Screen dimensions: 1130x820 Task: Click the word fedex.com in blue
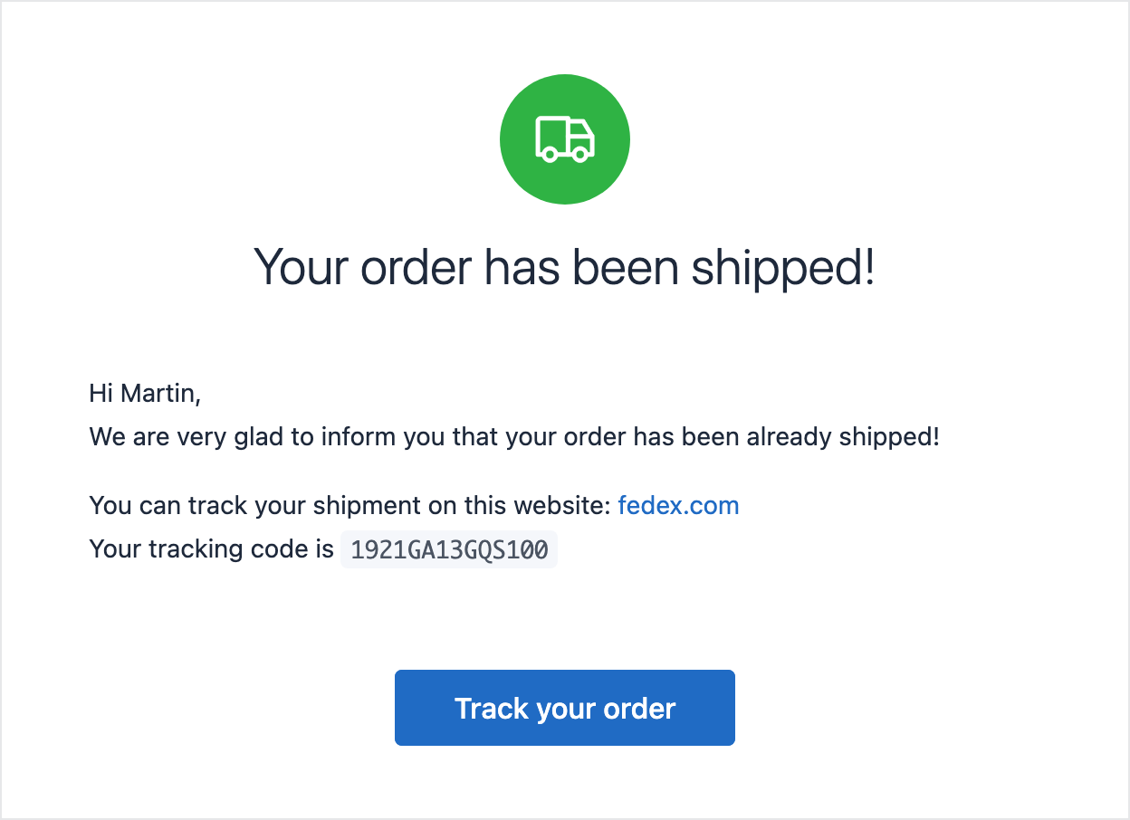[678, 505]
